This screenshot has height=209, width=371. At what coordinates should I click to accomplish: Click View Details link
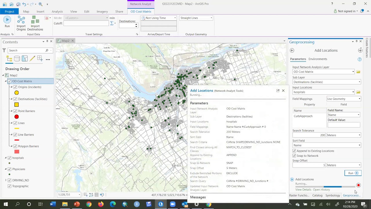point(303,190)
